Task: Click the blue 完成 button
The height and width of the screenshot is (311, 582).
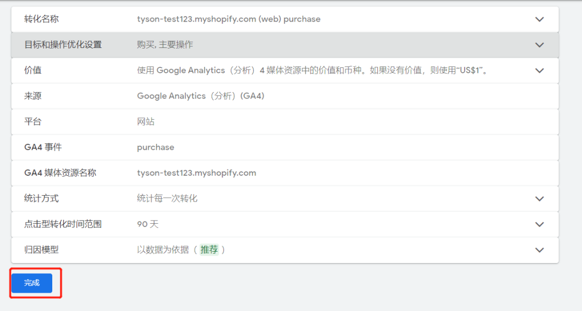Action: coord(32,283)
